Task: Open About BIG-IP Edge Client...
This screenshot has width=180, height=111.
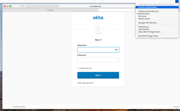Action: tap(157, 32)
